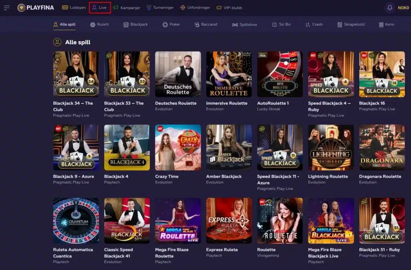Open Amber Blackjack thumbnail
Image resolution: width=411 pixels, height=270 pixels.
229,148
